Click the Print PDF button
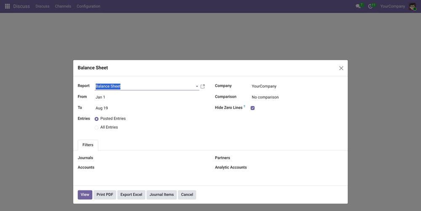This screenshot has width=421, height=211. tap(105, 195)
